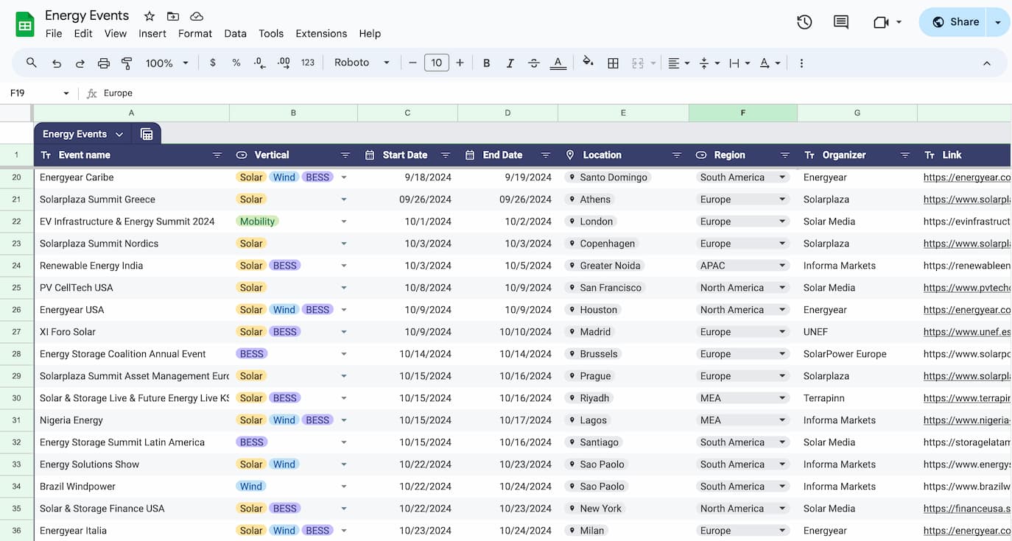
Task: Decrease decimal places
Action: tap(259, 63)
